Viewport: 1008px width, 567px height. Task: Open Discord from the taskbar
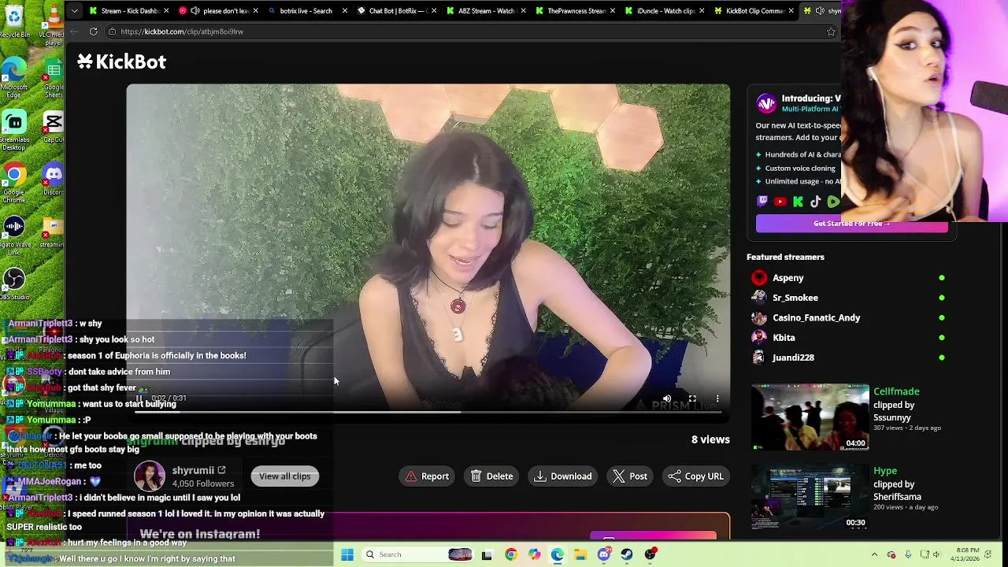click(x=604, y=554)
